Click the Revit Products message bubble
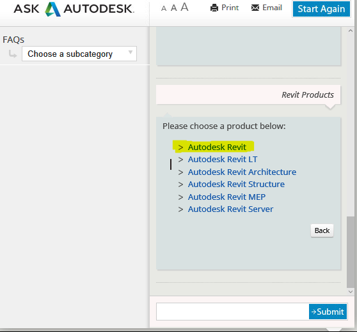This screenshot has width=357, height=332. tap(248, 94)
